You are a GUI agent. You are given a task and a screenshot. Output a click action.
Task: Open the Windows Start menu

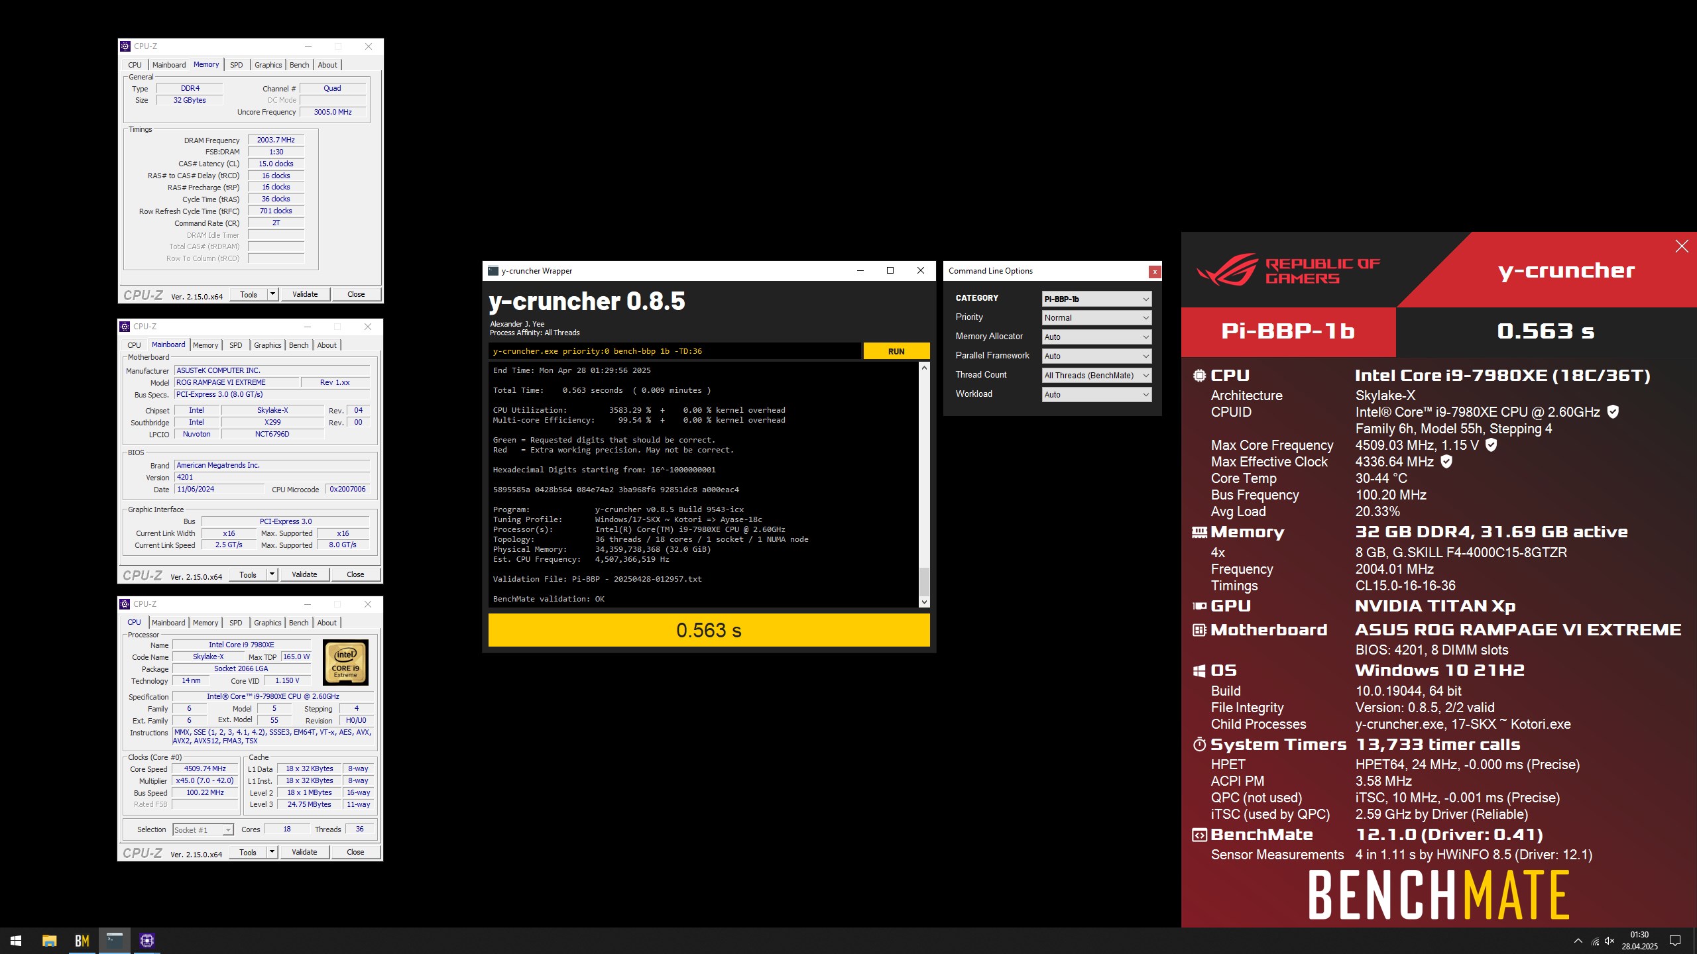16,941
